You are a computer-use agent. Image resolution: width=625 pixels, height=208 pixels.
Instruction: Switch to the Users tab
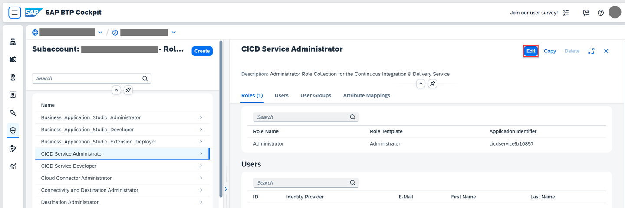click(x=282, y=95)
